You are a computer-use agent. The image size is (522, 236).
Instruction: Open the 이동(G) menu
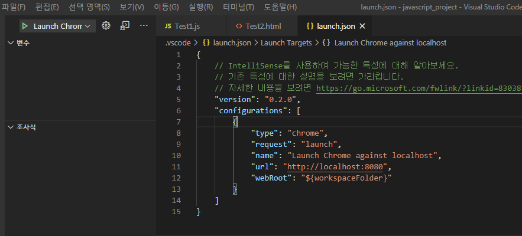pos(167,7)
